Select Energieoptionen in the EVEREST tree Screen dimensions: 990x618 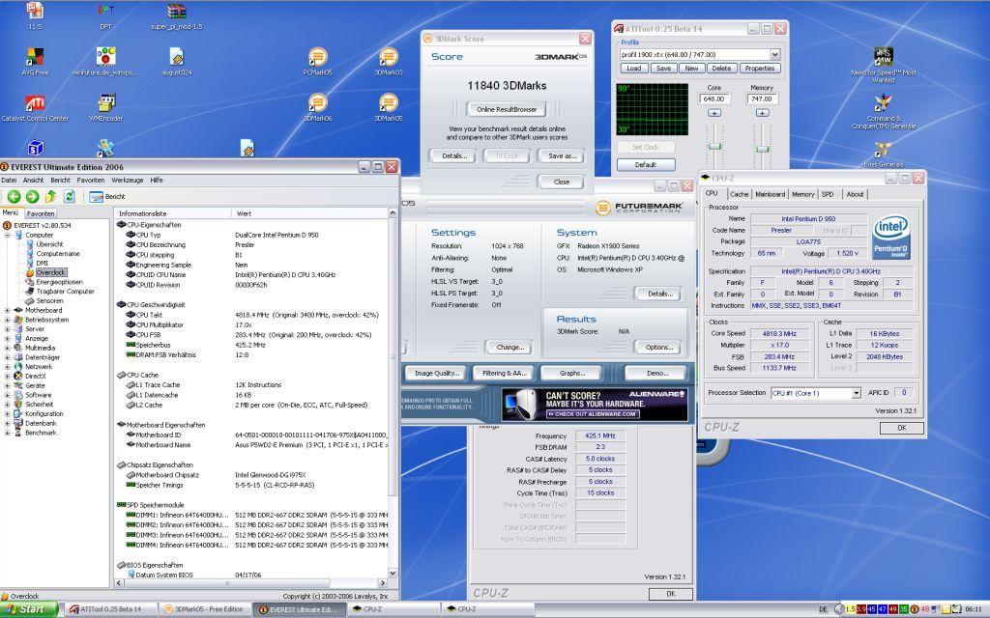(59, 282)
